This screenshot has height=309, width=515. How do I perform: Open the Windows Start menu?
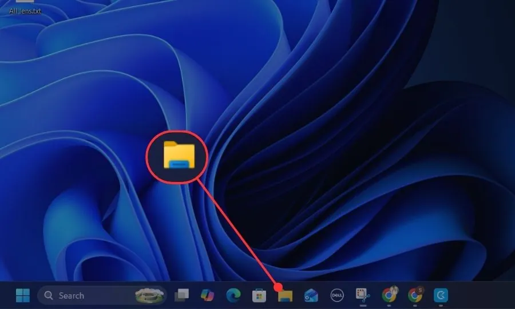click(x=23, y=295)
